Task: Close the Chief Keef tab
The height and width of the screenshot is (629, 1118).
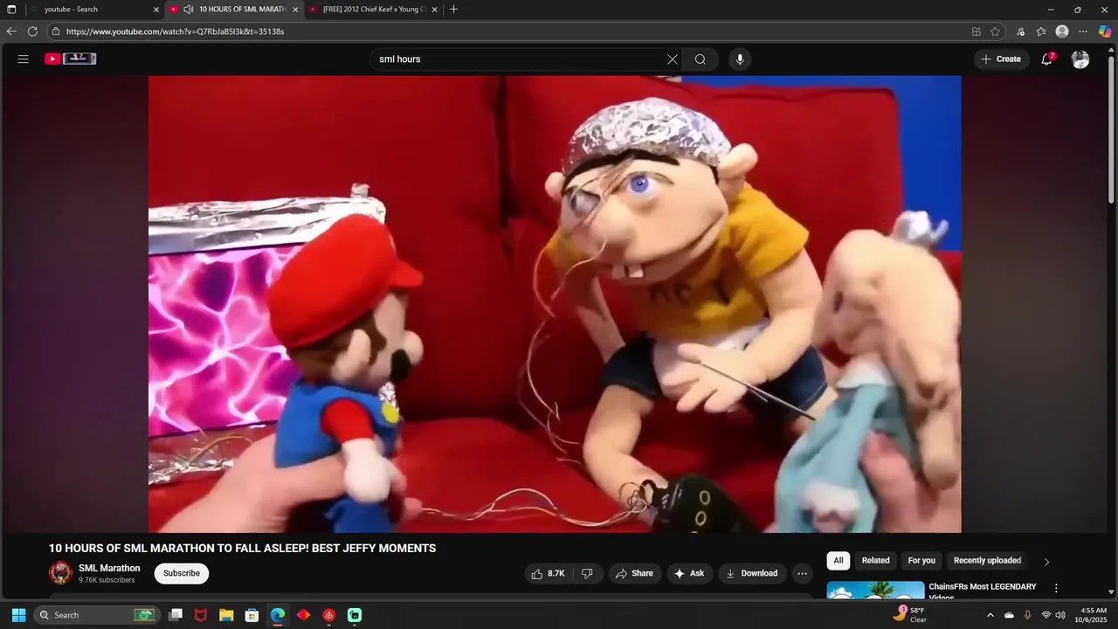Action: tap(434, 10)
